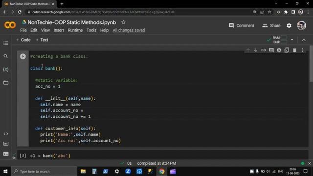Open cell editor settings gear
Image resolution: width=313 pixels, height=176 pixels.
click(x=279, y=50)
